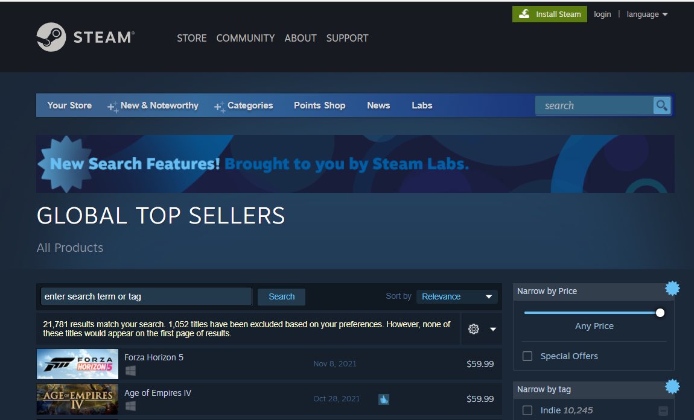Click the Age of Empires IV thumbnail

coord(77,399)
